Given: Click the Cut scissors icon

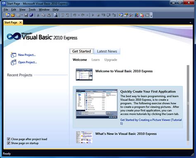Looking at the screenshot, I should 38,15.
